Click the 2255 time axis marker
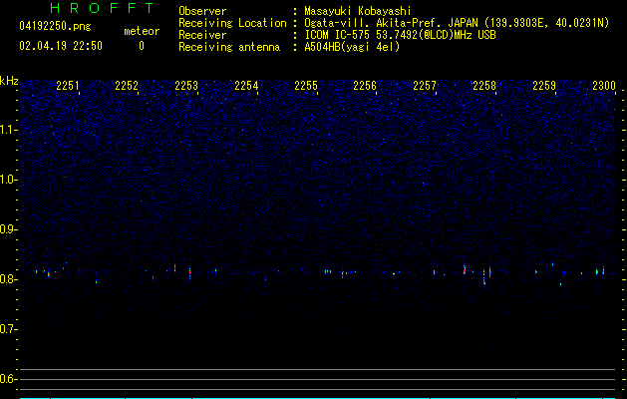This screenshot has height=399, width=627. pos(306,86)
